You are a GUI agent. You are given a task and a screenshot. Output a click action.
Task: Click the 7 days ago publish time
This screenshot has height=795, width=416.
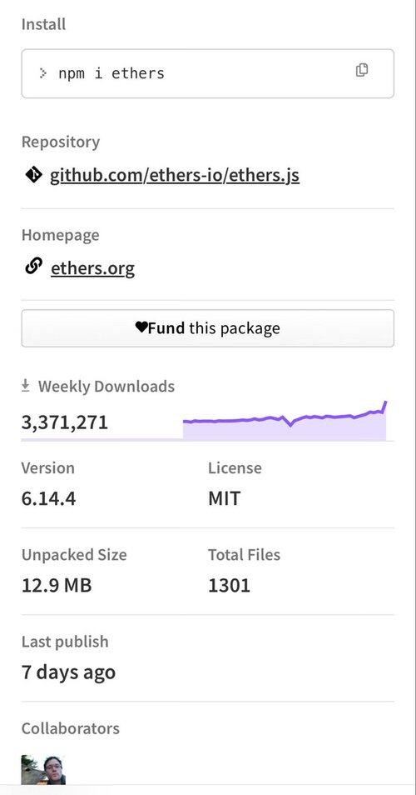pyautogui.click(x=68, y=672)
